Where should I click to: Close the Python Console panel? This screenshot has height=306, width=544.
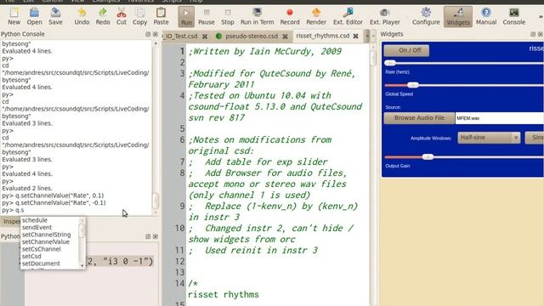tap(156, 34)
